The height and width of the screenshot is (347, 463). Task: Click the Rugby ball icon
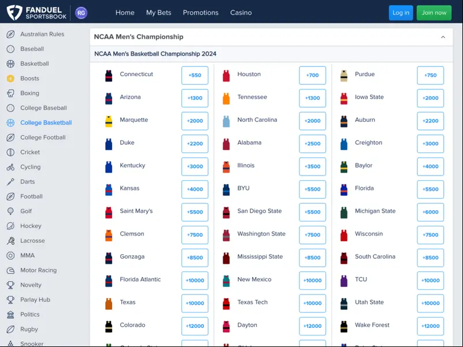pyautogui.click(x=10, y=329)
